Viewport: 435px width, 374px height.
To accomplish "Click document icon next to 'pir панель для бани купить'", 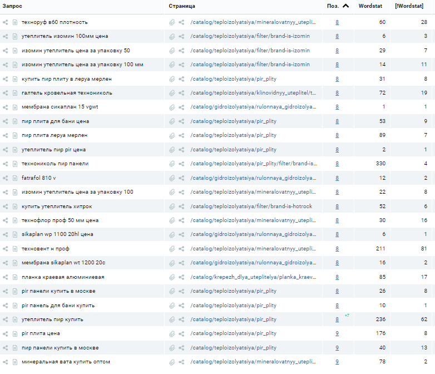I will click(15, 306).
